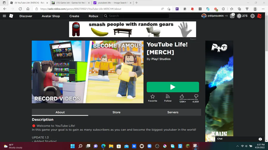Open the @Elijahboi805 profile avatar
This screenshot has width=268, height=150.
pos(204,16)
